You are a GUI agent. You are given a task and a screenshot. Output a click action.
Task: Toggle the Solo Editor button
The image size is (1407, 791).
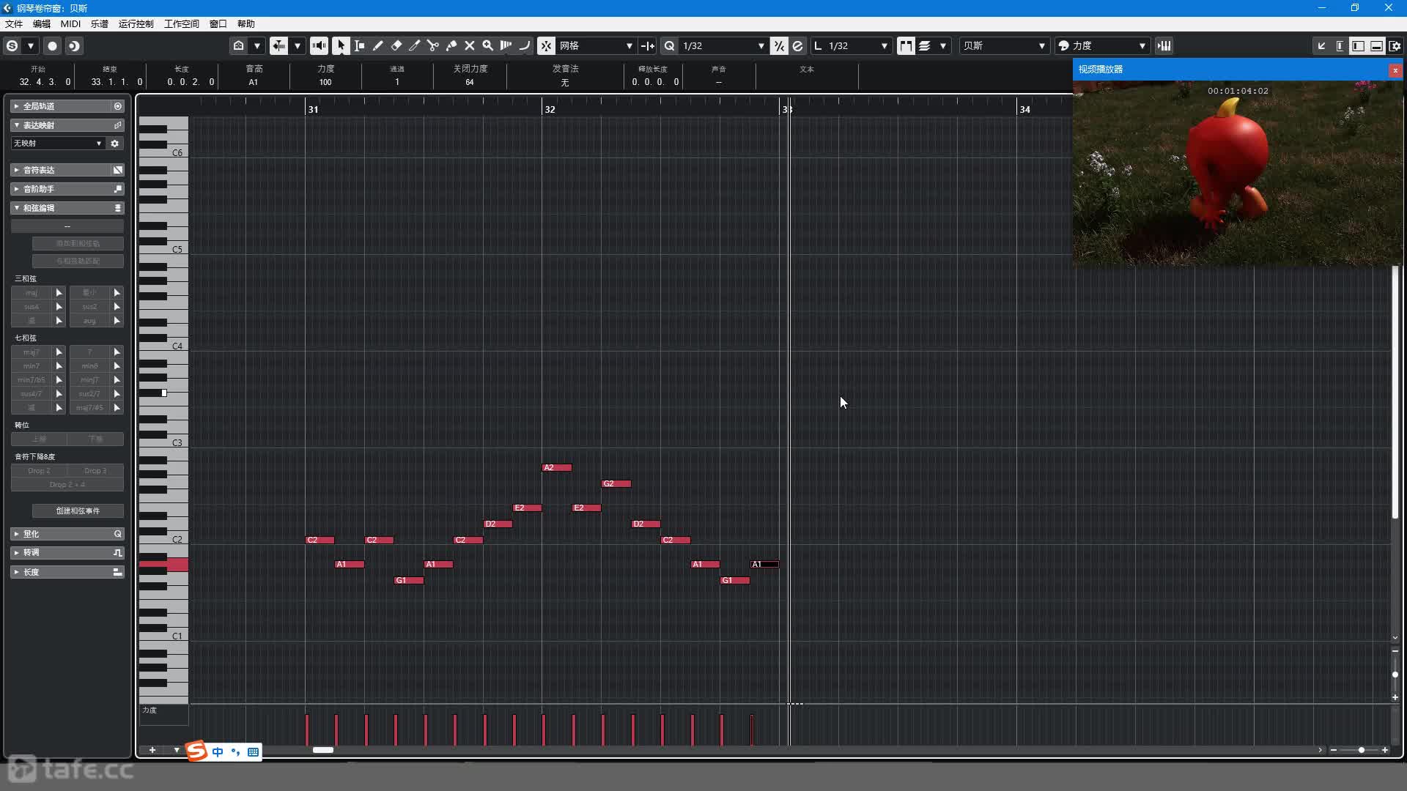[x=12, y=45]
